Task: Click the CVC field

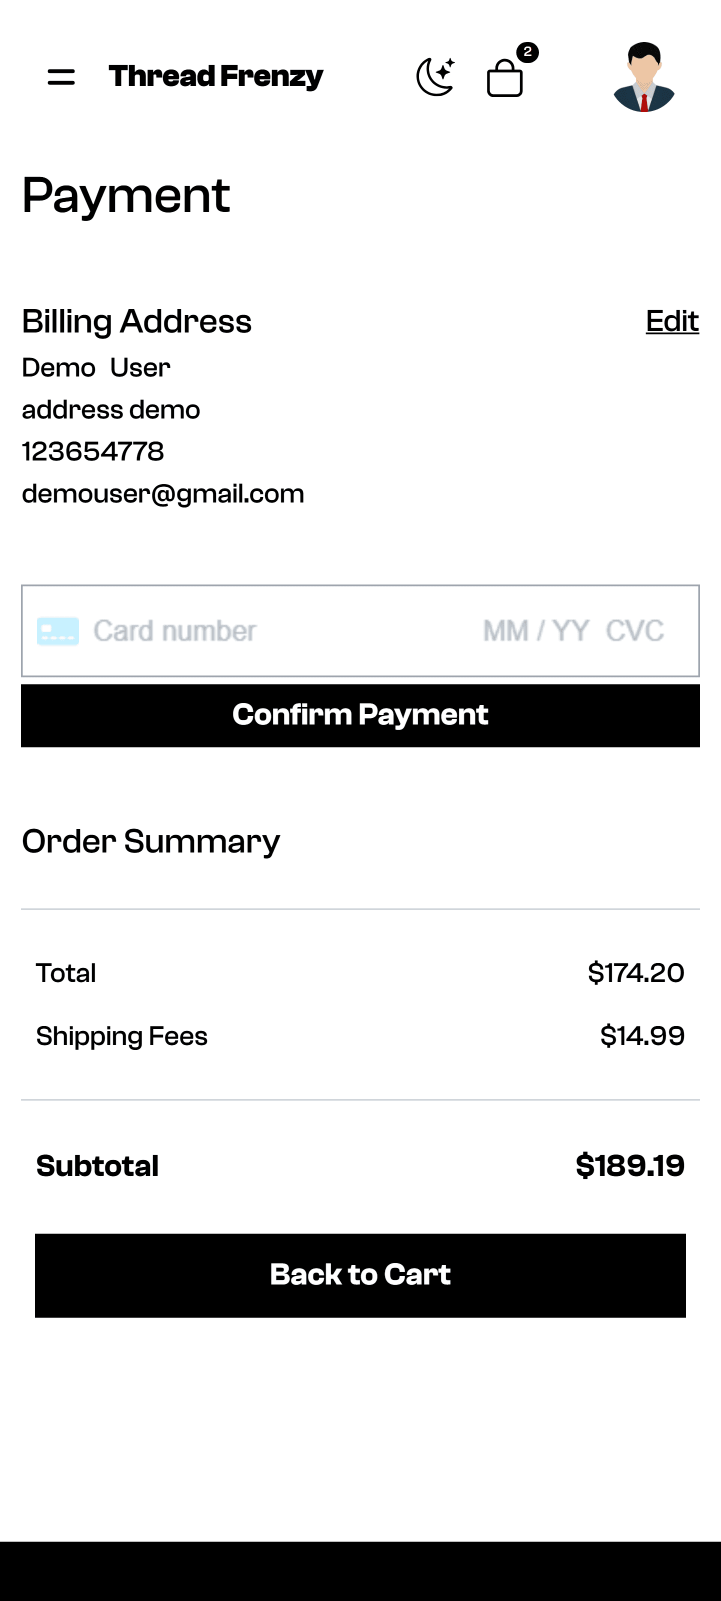Action: point(635,631)
